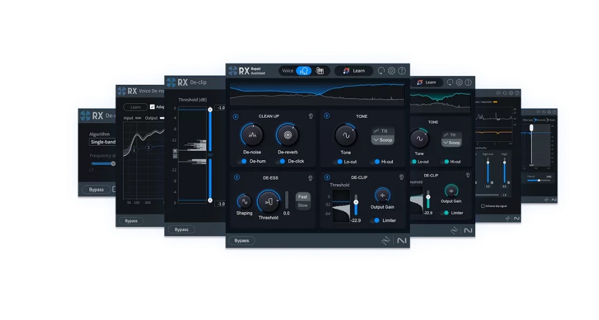Click the Frequency skew slider handle
Image resolution: width=599 pixels, height=320 pixels.
[x=113, y=163]
